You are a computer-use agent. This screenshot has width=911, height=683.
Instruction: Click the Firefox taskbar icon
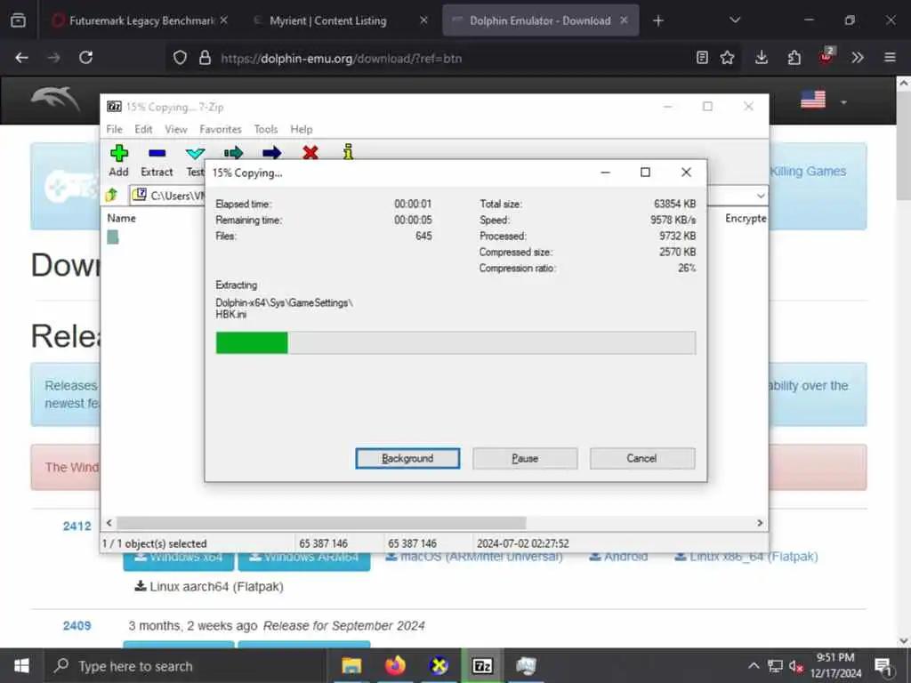tap(395, 665)
